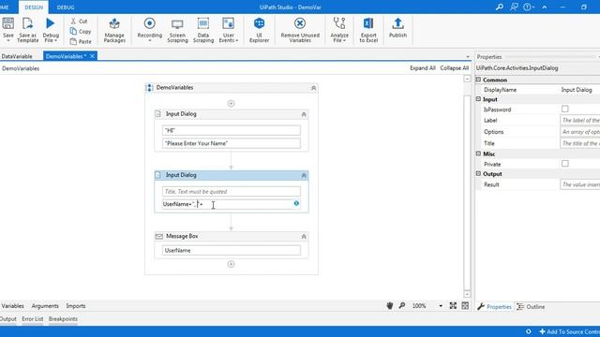Open Manage Packages

point(114,30)
